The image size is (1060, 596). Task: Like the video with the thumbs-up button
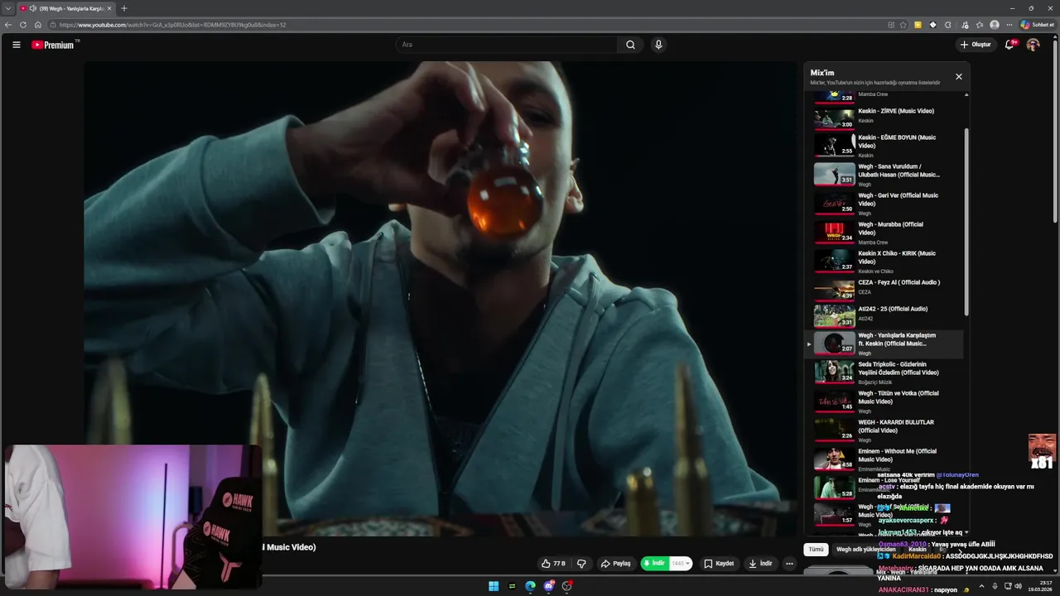[x=553, y=564]
